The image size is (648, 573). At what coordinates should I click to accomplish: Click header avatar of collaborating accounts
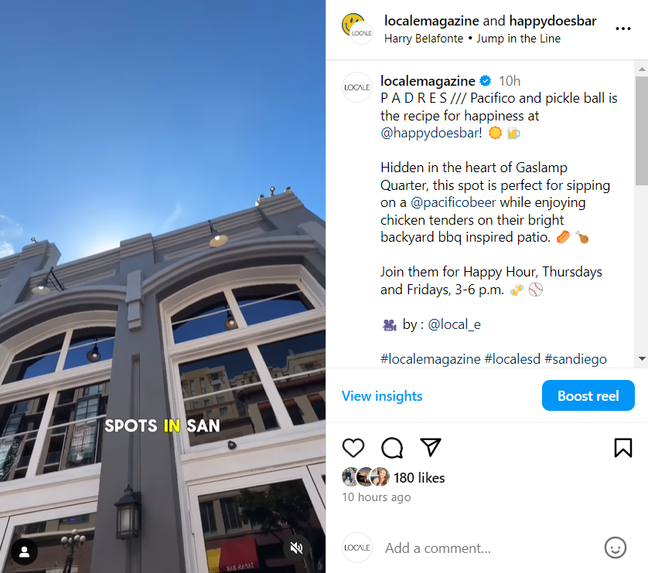click(357, 29)
